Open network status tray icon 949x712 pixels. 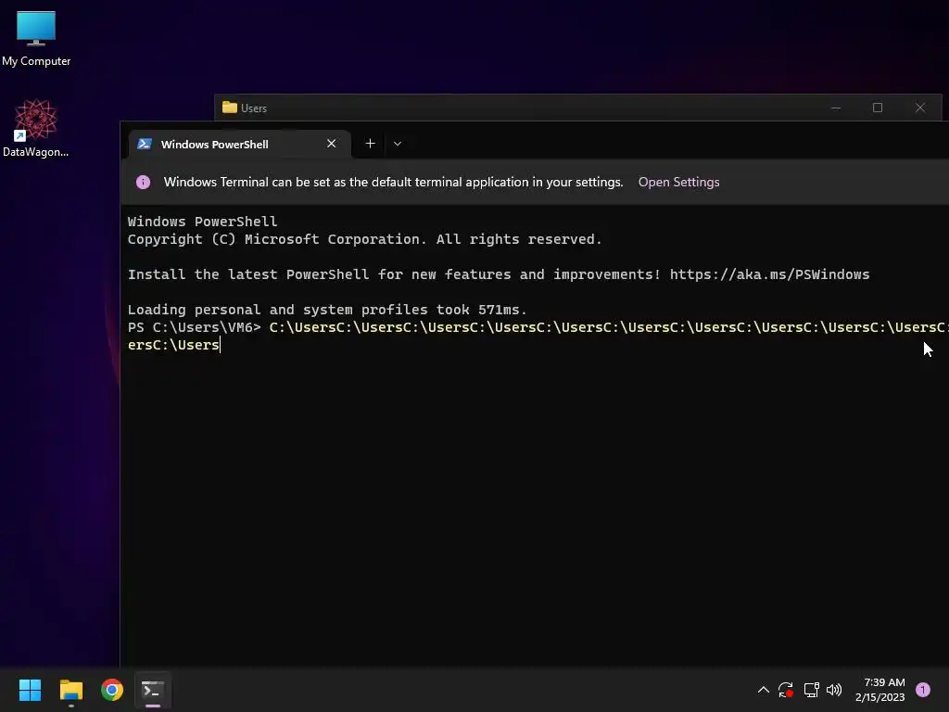point(811,690)
